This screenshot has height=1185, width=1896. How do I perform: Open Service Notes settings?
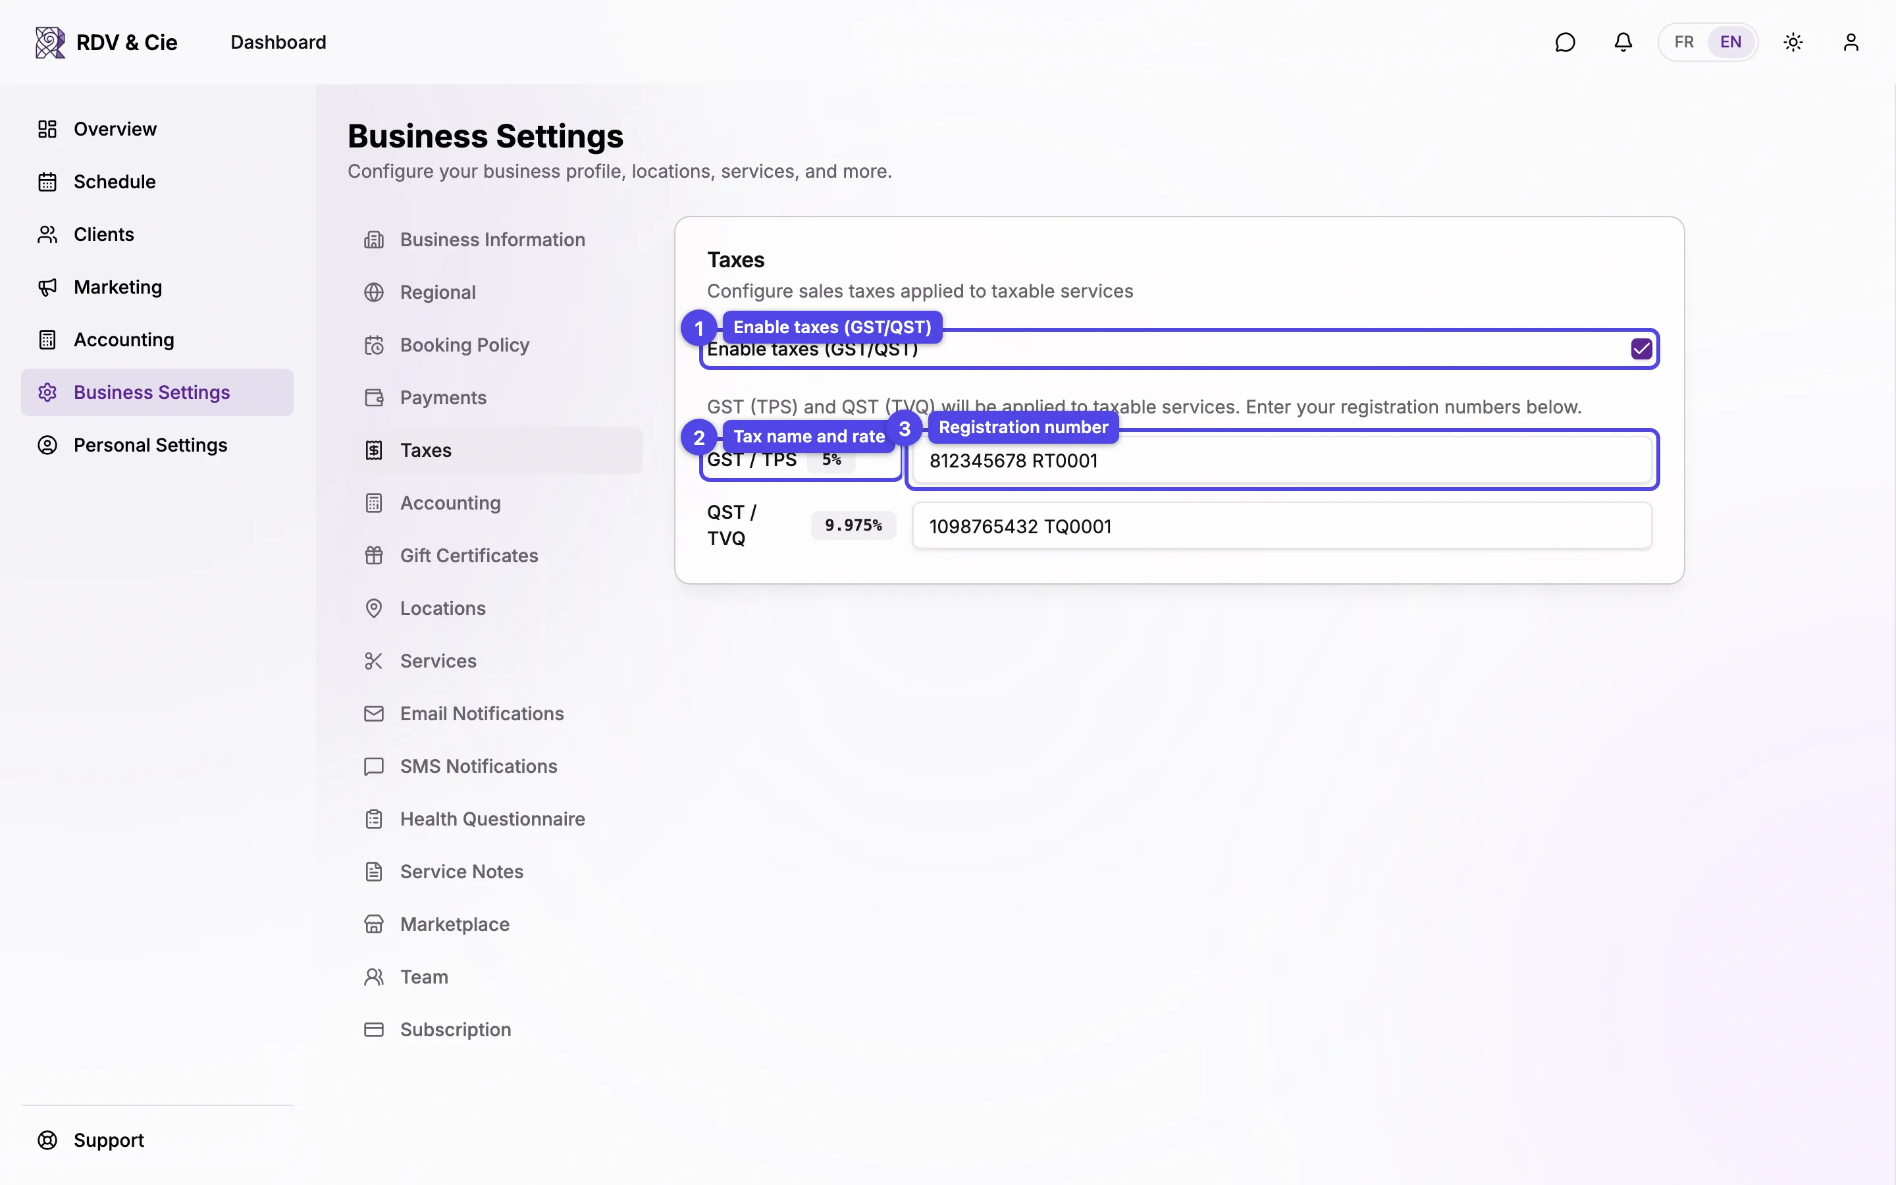pyautogui.click(x=495, y=872)
